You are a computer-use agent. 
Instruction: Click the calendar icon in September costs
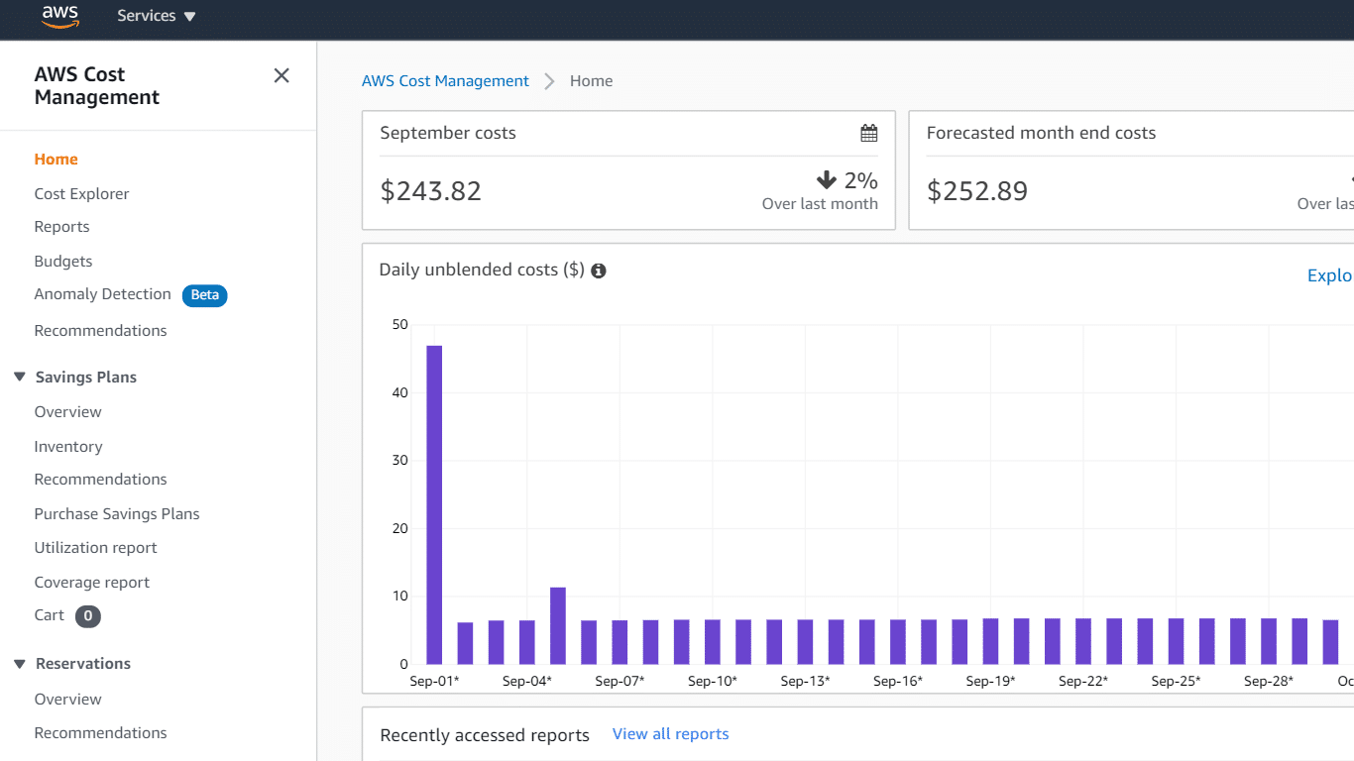pos(868,133)
